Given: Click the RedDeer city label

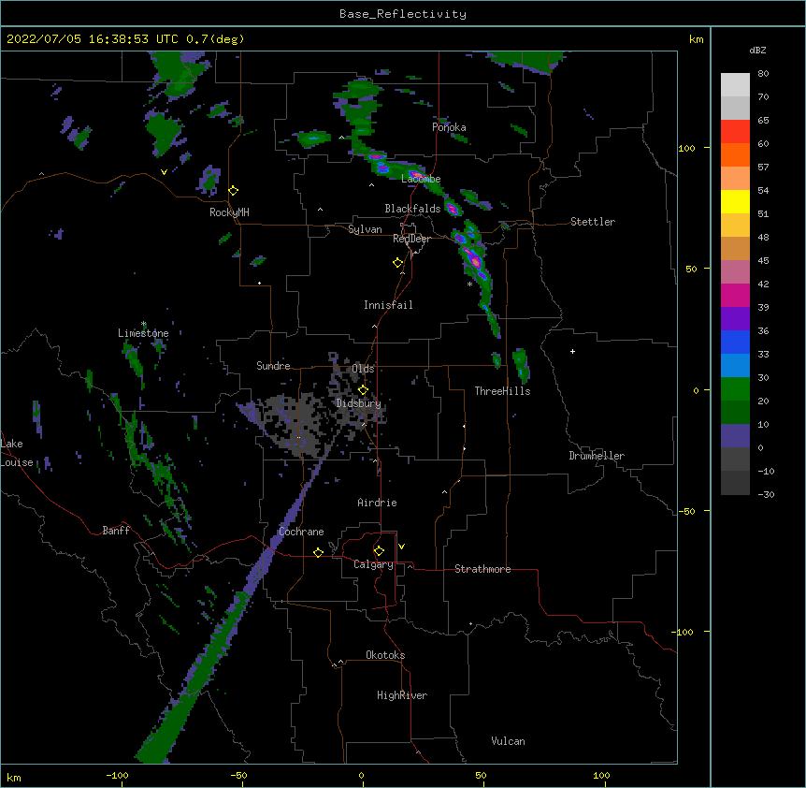Looking at the screenshot, I should tap(411, 239).
